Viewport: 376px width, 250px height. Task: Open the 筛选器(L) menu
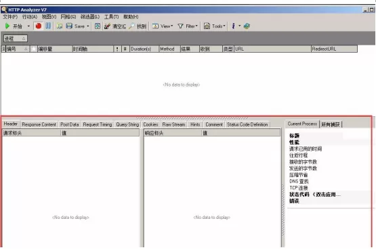coord(90,17)
